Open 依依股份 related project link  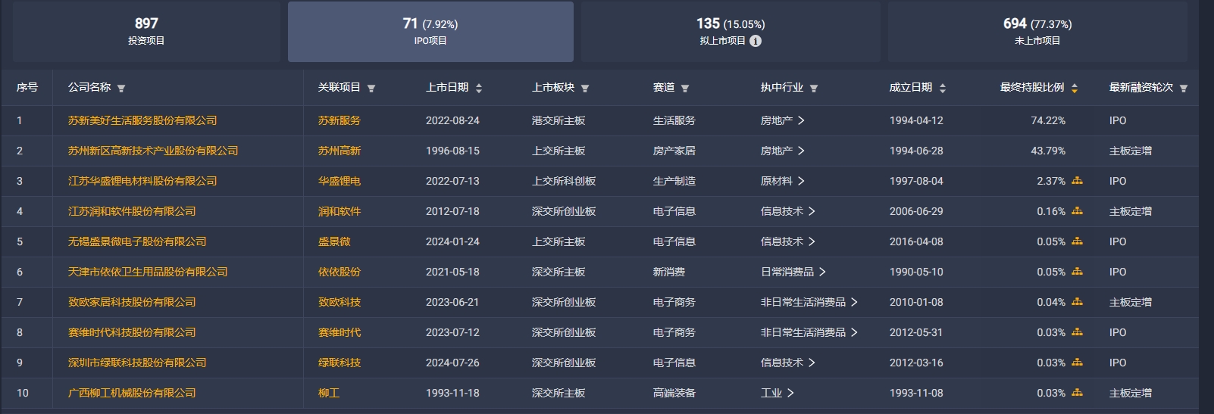pyautogui.click(x=339, y=272)
